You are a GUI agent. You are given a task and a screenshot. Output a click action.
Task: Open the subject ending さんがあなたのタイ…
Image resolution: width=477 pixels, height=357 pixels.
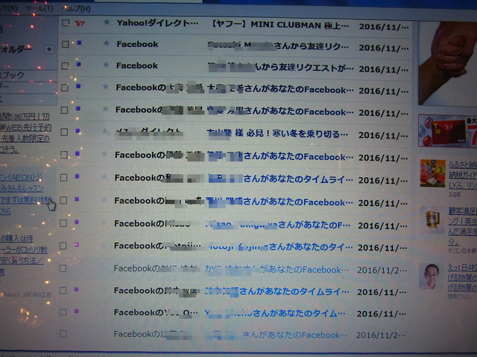pos(279,247)
